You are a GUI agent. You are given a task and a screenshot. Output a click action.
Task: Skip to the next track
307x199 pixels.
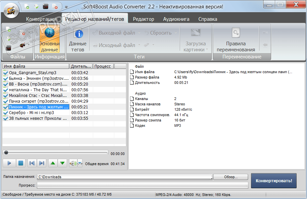click(x=42, y=163)
